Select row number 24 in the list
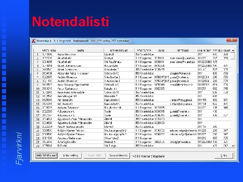The width and height of the screenshot is (243, 182). pos(37,142)
